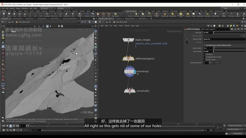Select the Metaball shelf tool

(93, 15)
